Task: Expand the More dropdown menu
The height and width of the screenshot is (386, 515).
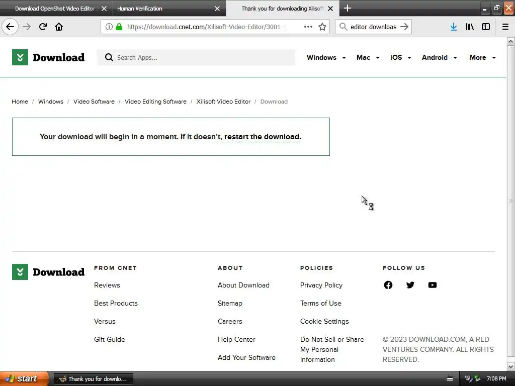Action: tap(482, 57)
